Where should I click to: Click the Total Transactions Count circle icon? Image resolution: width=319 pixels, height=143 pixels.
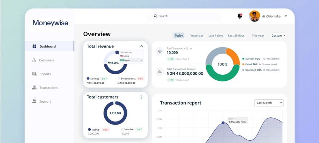[x=160, y=51]
